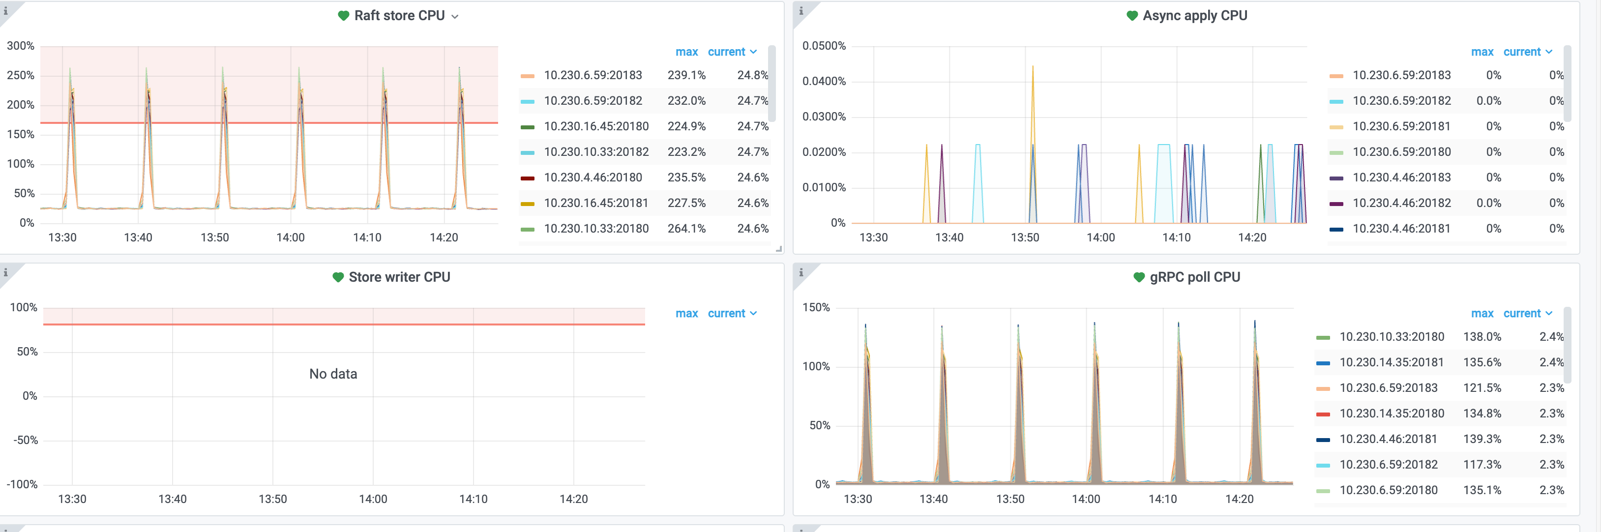Click the Store writer CPU info corner icon

(5, 272)
